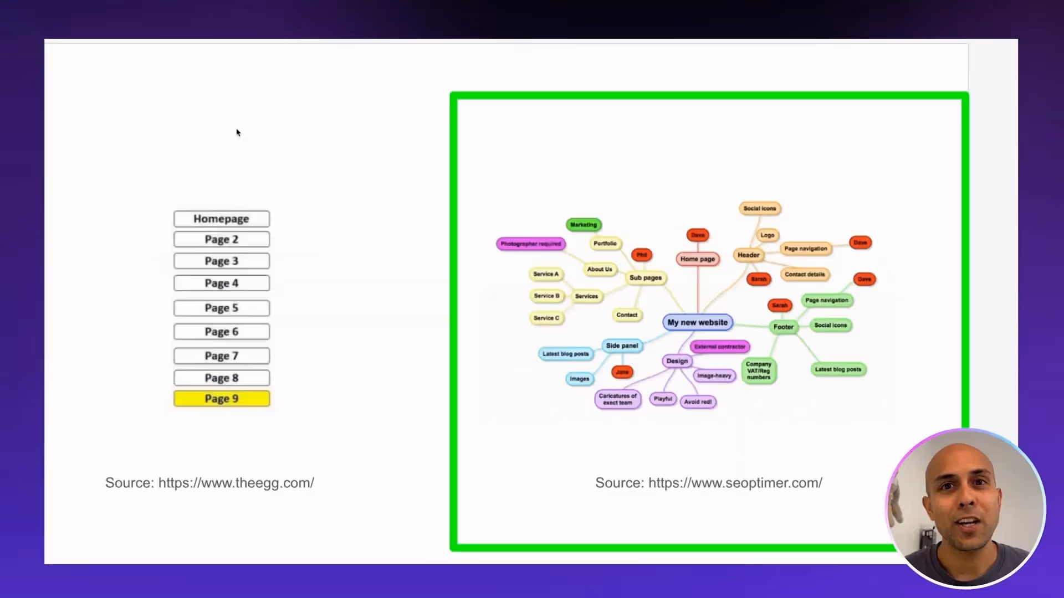
Task: Click the Homepage box in the page list
Action: coord(222,219)
